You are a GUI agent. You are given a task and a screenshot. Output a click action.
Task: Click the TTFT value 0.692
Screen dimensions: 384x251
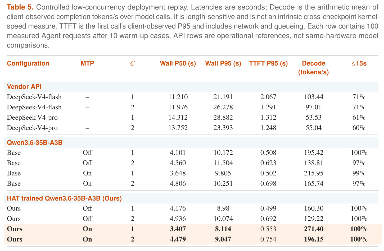pos(268,219)
